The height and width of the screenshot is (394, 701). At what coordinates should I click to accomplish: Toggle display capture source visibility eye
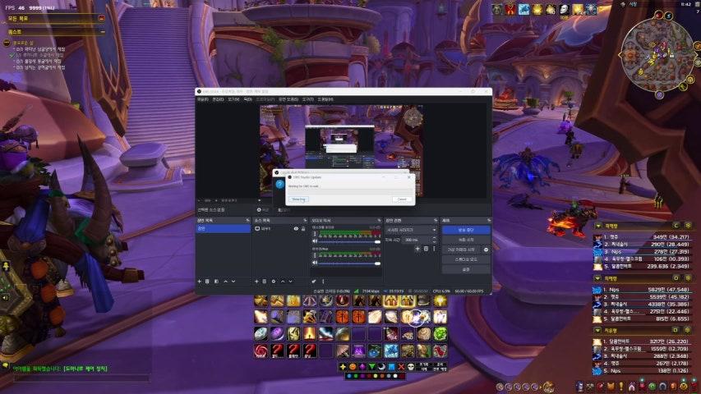296,229
